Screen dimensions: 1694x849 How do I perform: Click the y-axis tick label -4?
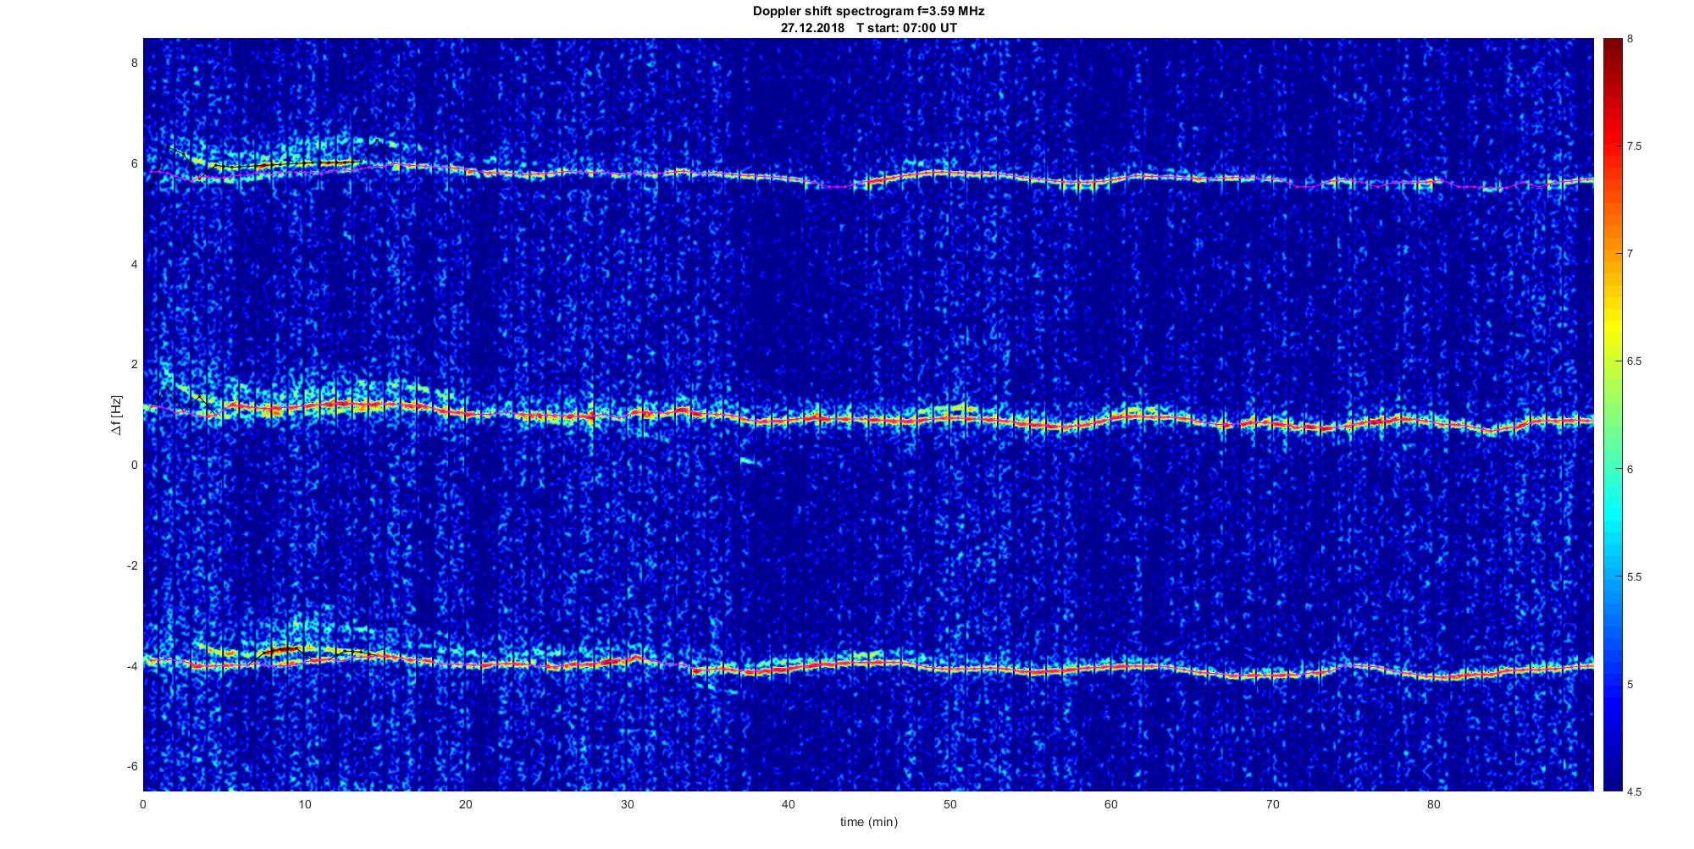click(x=132, y=666)
